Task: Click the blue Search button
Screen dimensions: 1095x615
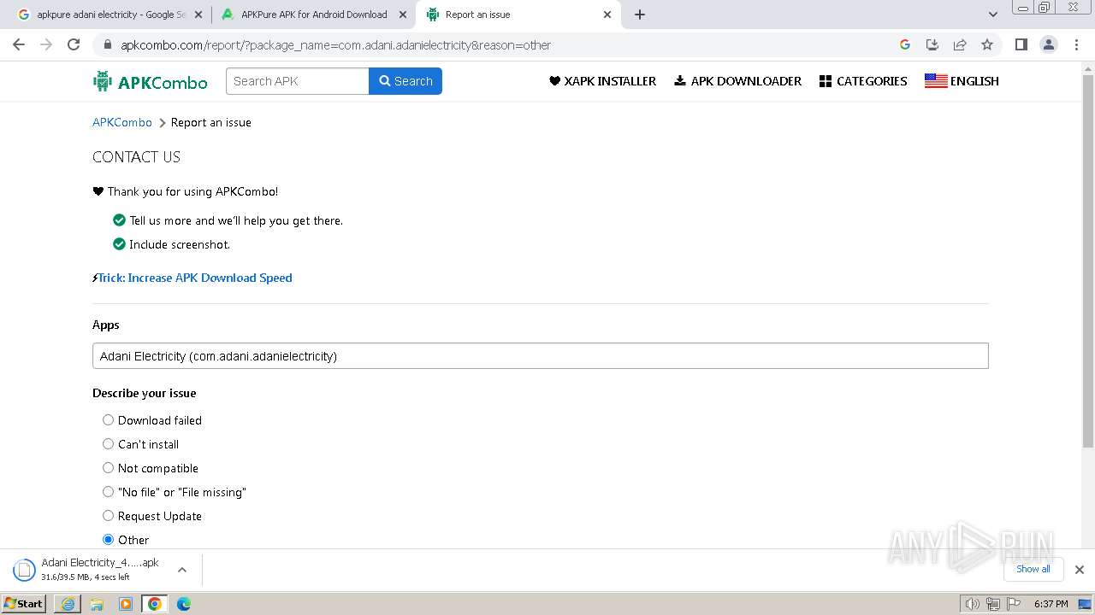Action: pos(405,81)
